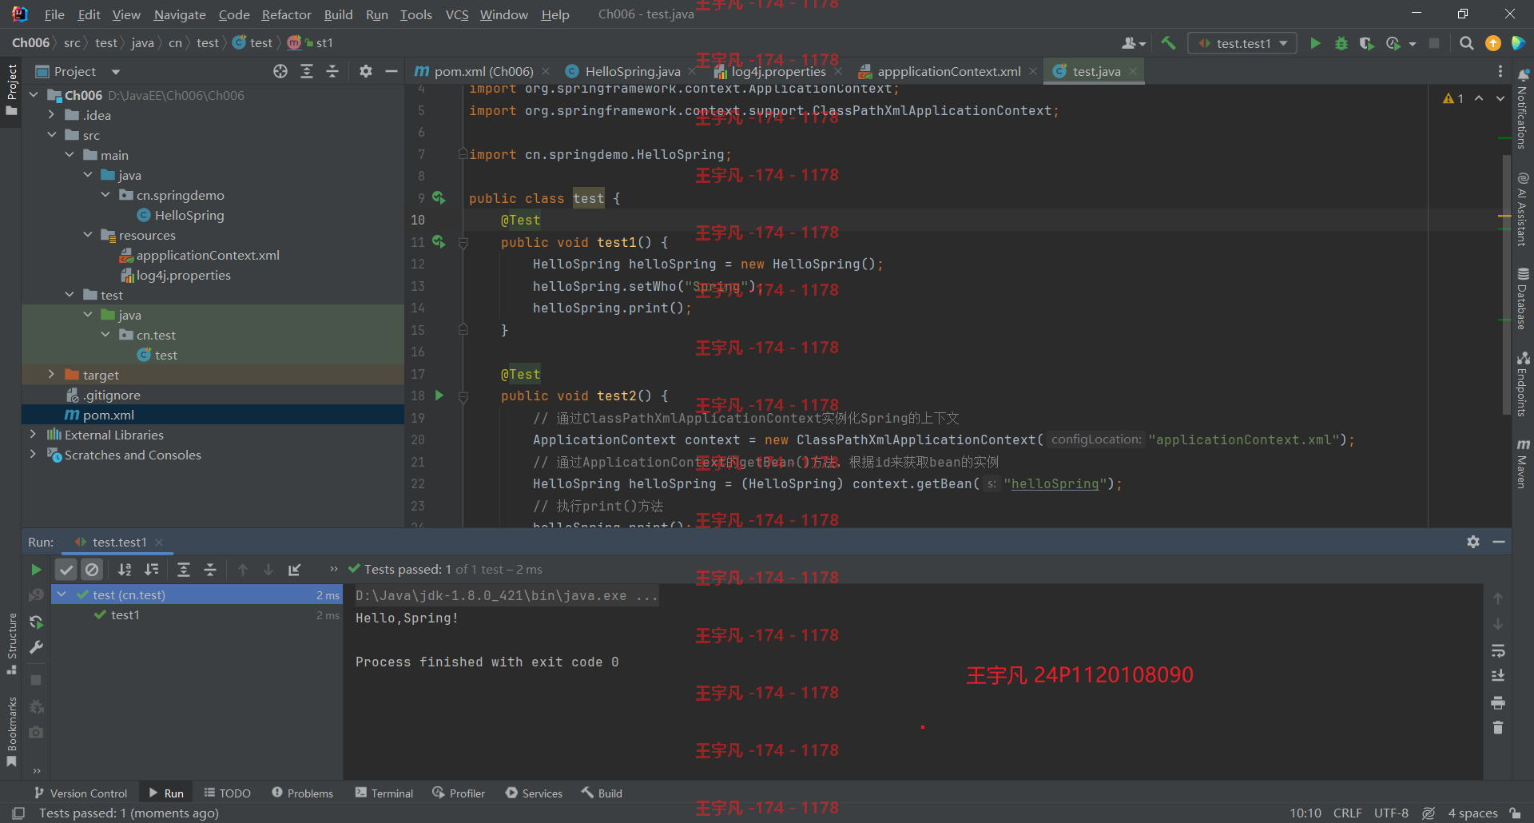The width and height of the screenshot is (1534, 823).
Task: Collapse all in Project panel
Action: (x=332, y=71)
